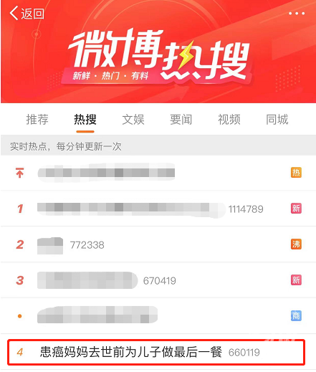Image resolution: width=316 pixels, height=372 pixels.
Task: Tap the pink 新 badge beside rank 1
Action: [296, 209]
